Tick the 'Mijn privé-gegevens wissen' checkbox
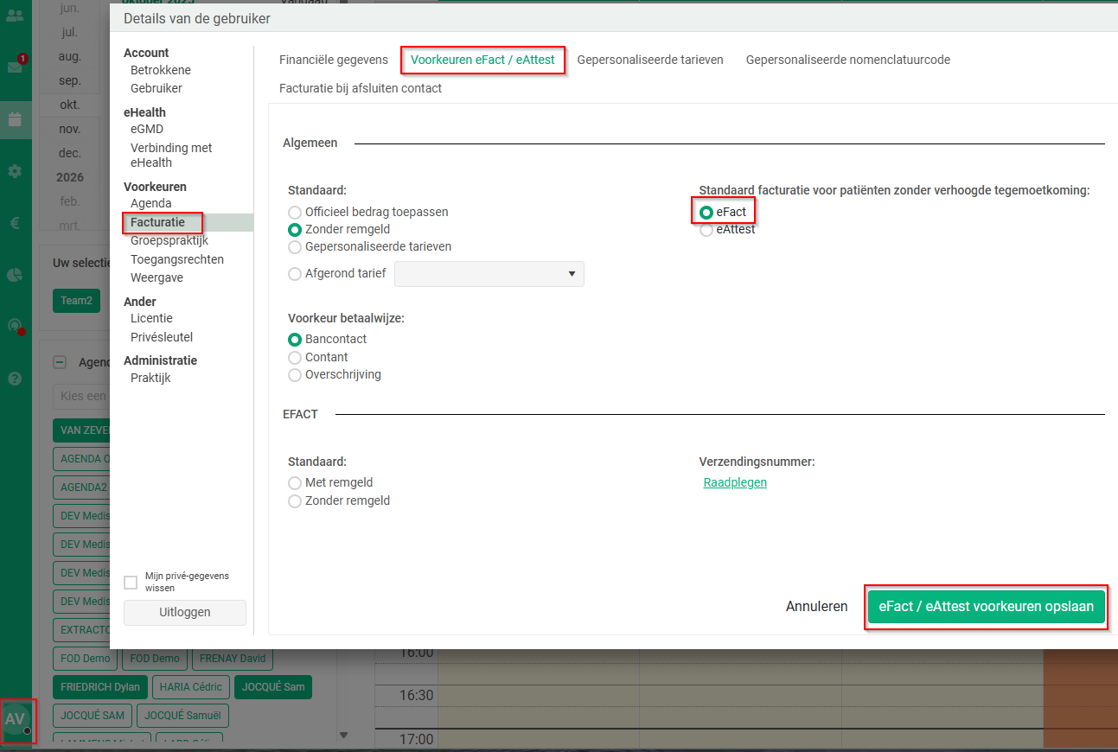Screen dimensions: 1118x752 pyautogui.click(x=131, y=583)
